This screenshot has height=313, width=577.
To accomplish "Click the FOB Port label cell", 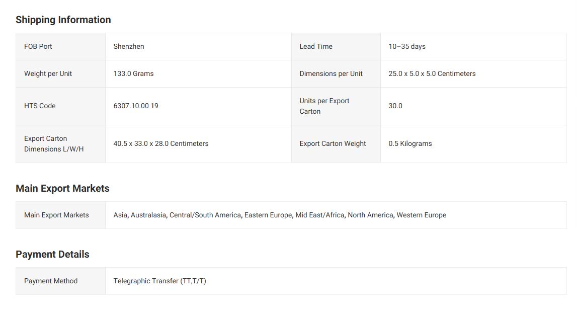I will click(38, 46).
